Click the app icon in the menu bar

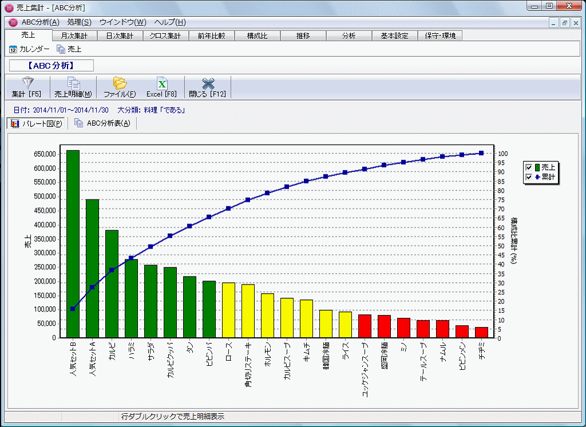13,22
